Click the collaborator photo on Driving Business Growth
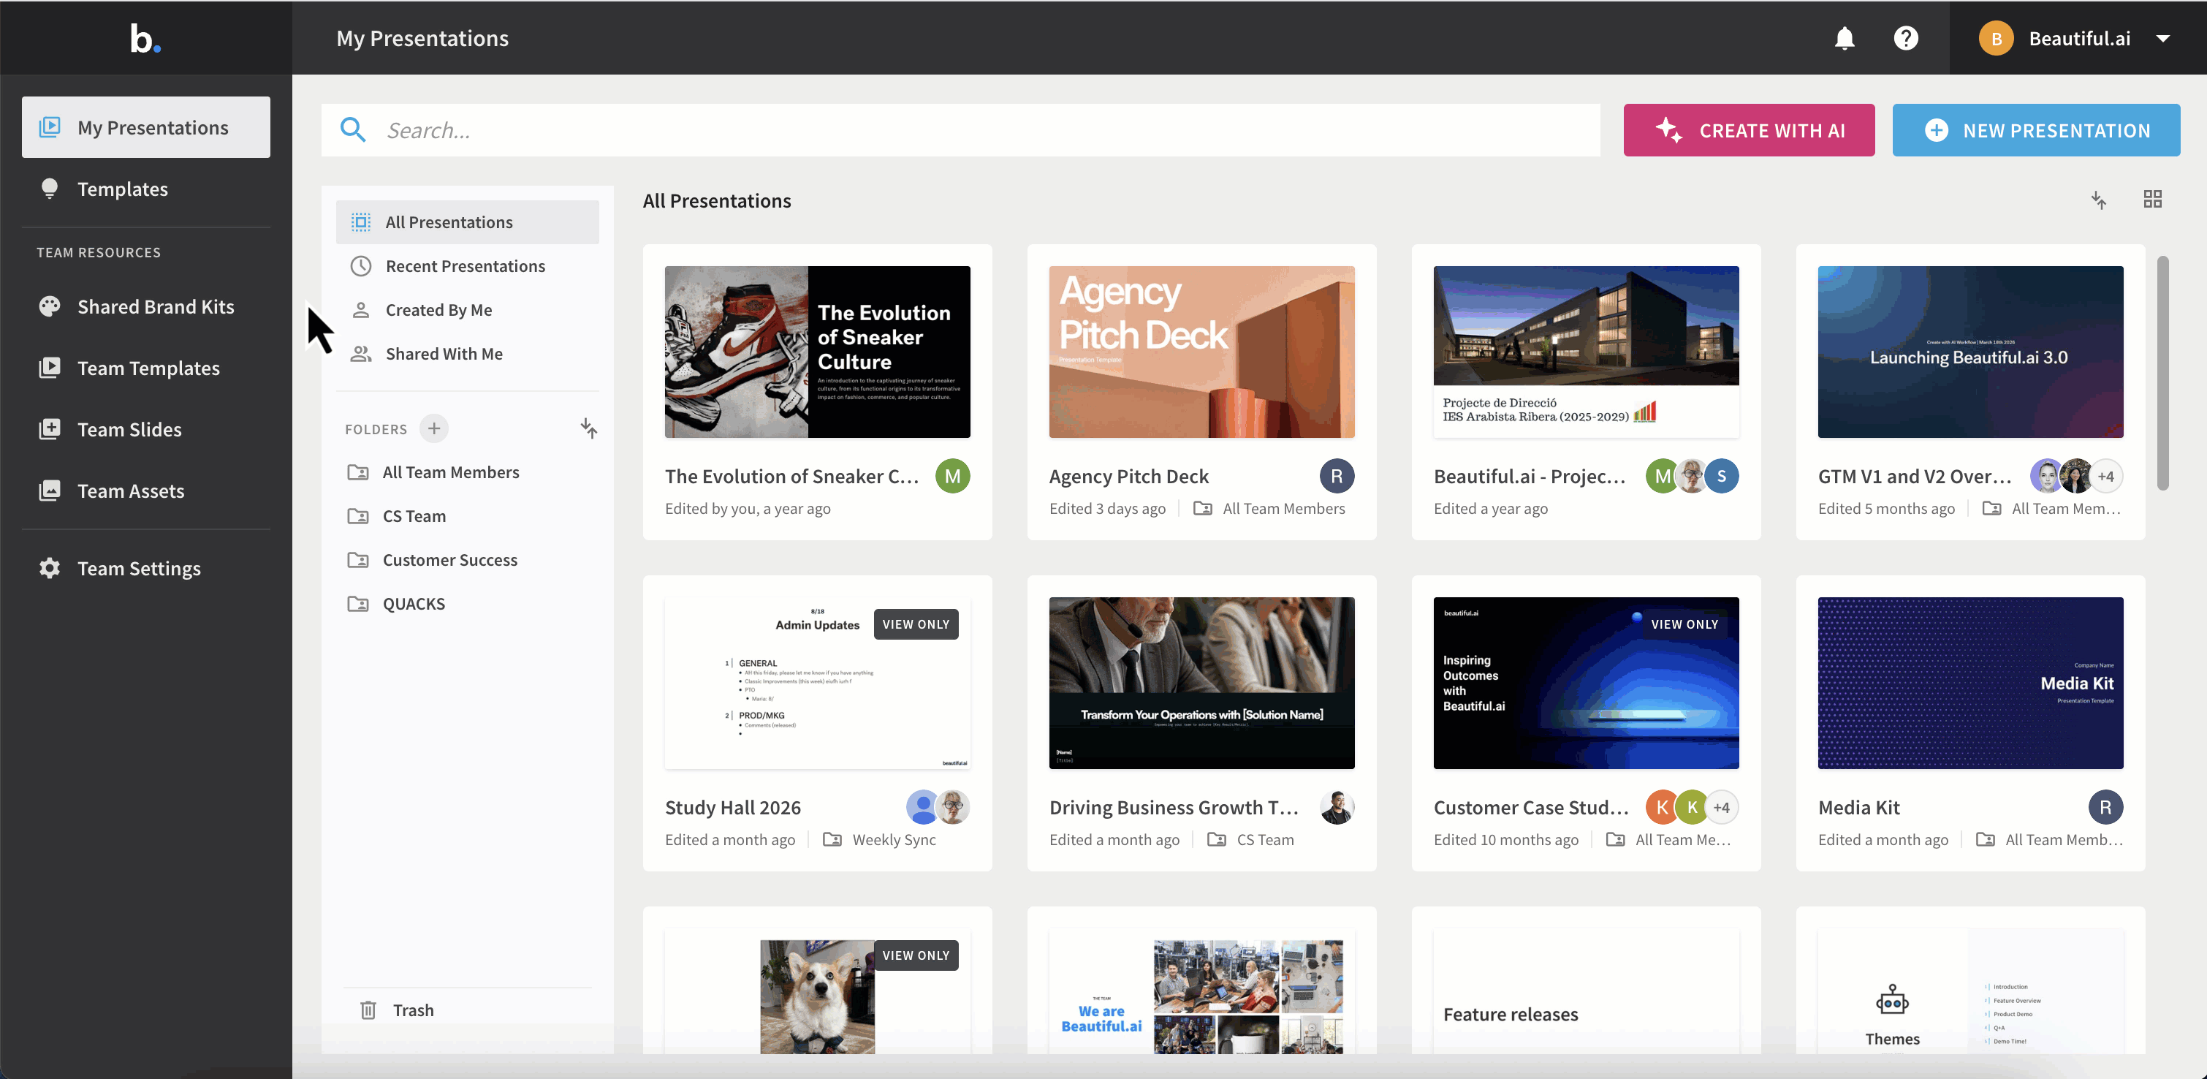2207x1079 pixels. click(x=1337, y=807)
